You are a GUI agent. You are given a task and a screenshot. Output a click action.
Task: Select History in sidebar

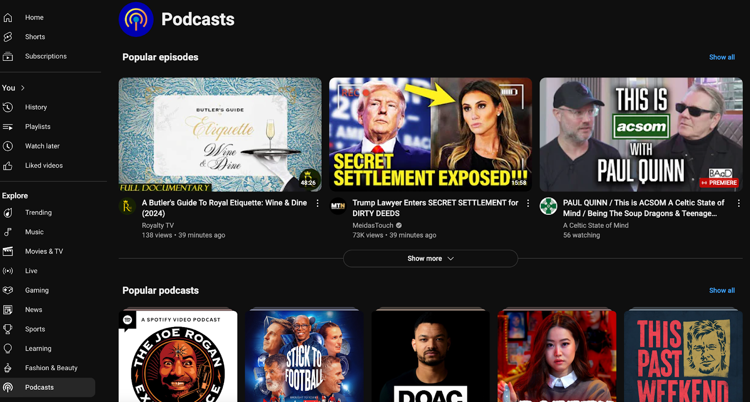(x=36, y=107)
